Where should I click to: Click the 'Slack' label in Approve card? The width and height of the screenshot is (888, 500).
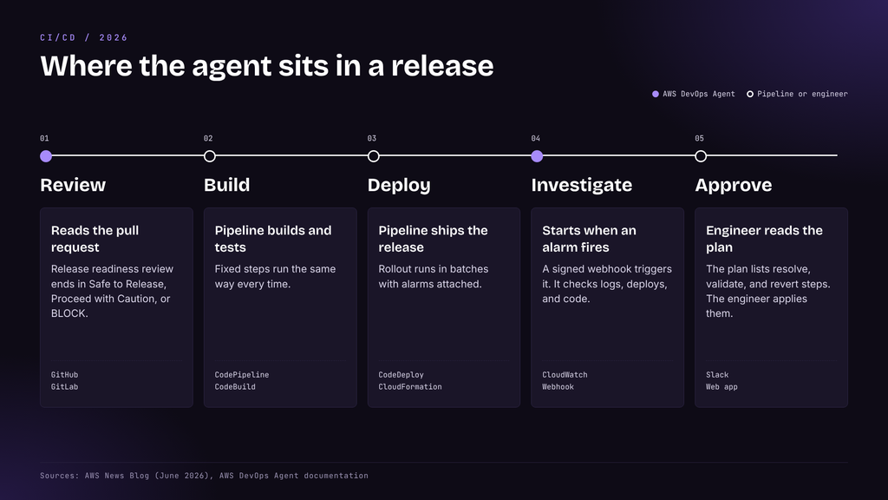[717, 375]
